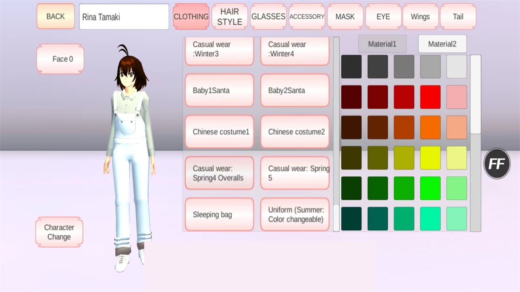Select the EYE tab
This screenshot has height=292, width=520.
click(383, 17)
